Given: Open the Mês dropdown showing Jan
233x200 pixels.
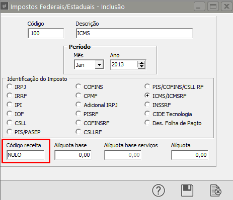Looking at the screenshot, I should pyautogui.click(x=99, y=65).
